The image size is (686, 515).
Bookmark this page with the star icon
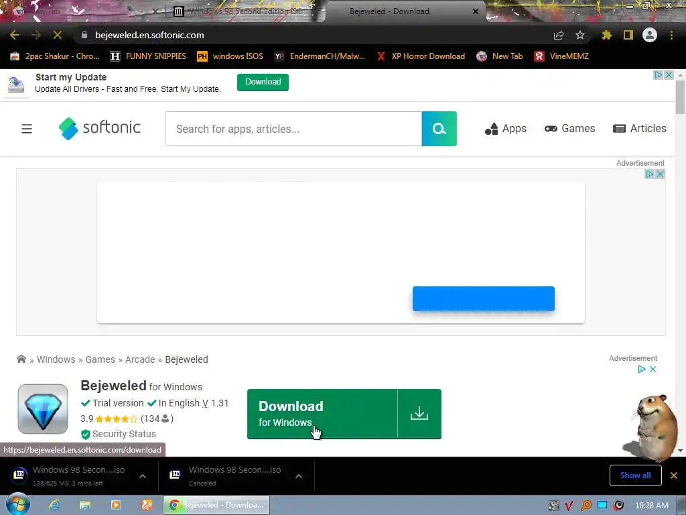580,35
